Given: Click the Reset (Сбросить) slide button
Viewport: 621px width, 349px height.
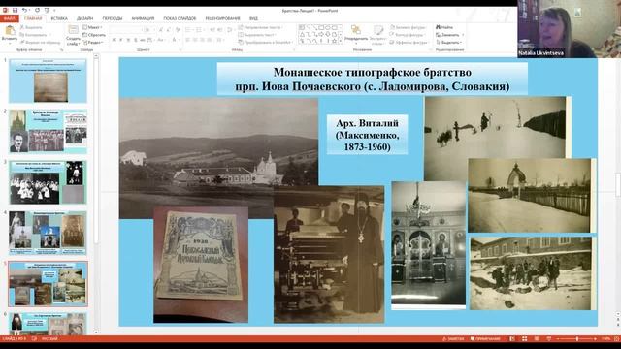Looking at the screenshot, I should click(x=94, y=35).
